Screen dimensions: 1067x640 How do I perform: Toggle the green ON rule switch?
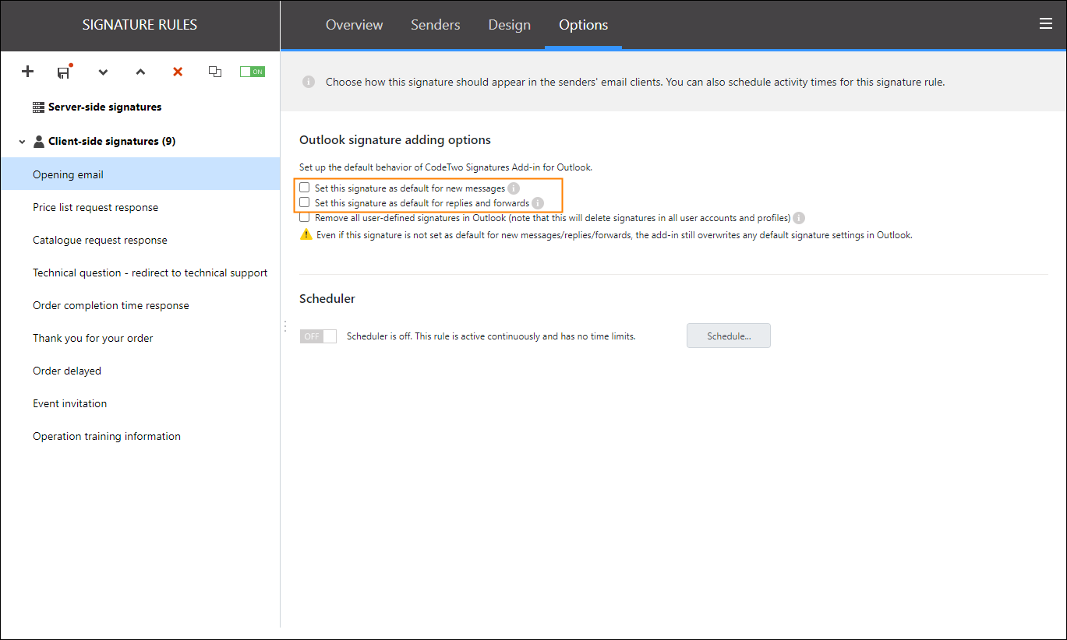252,72
